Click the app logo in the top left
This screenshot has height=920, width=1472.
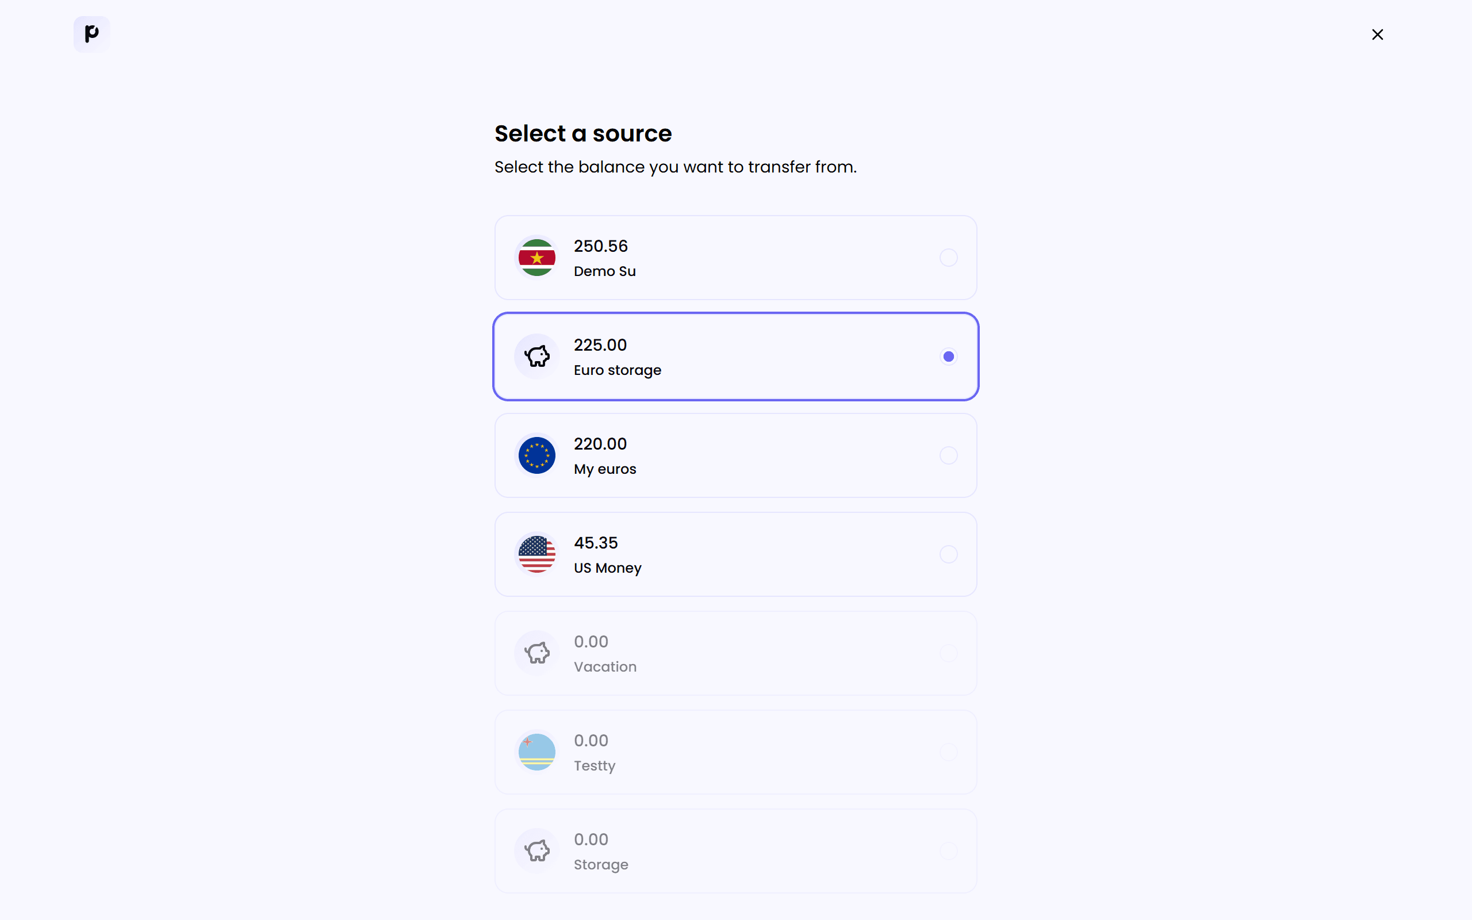91,34
